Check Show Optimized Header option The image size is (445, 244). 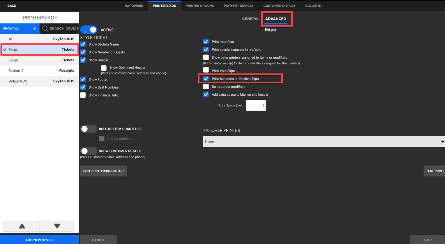pyautogui.click(x=104, y=68)
